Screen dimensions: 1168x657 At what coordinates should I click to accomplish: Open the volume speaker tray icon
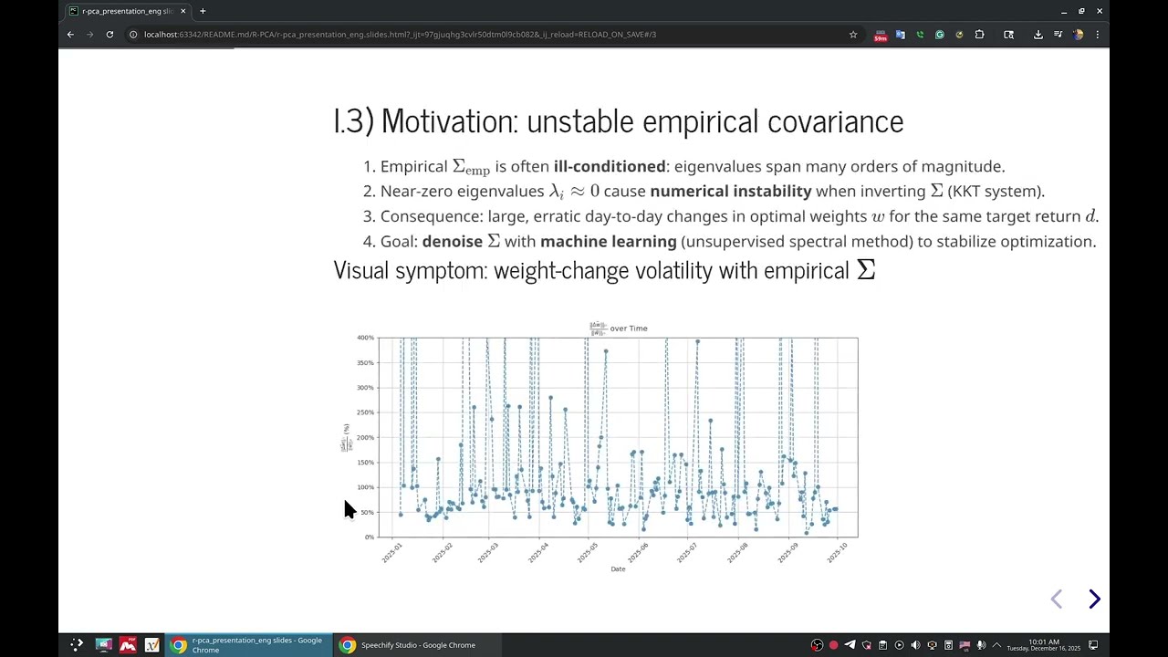pyautogui.click(x=915, y=645)
